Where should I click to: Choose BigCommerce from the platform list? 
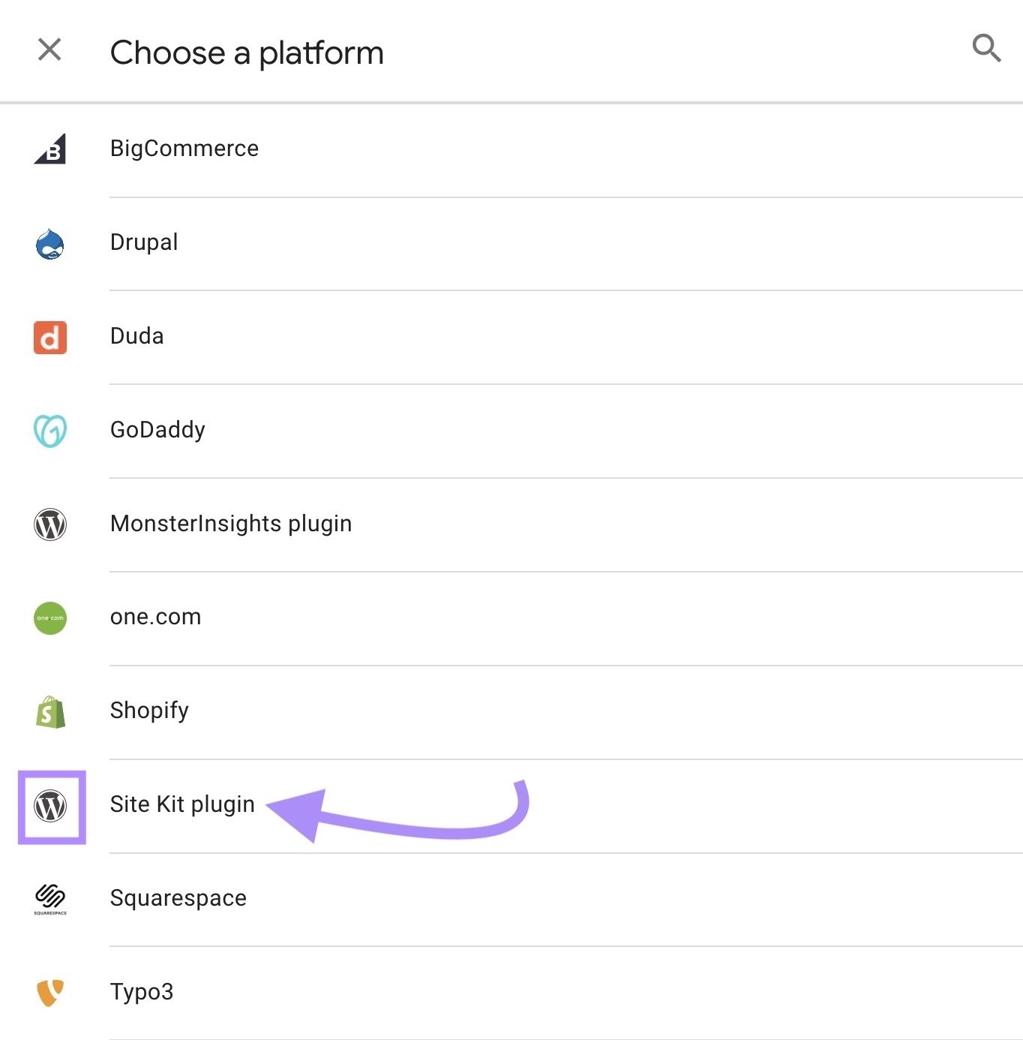184,149
